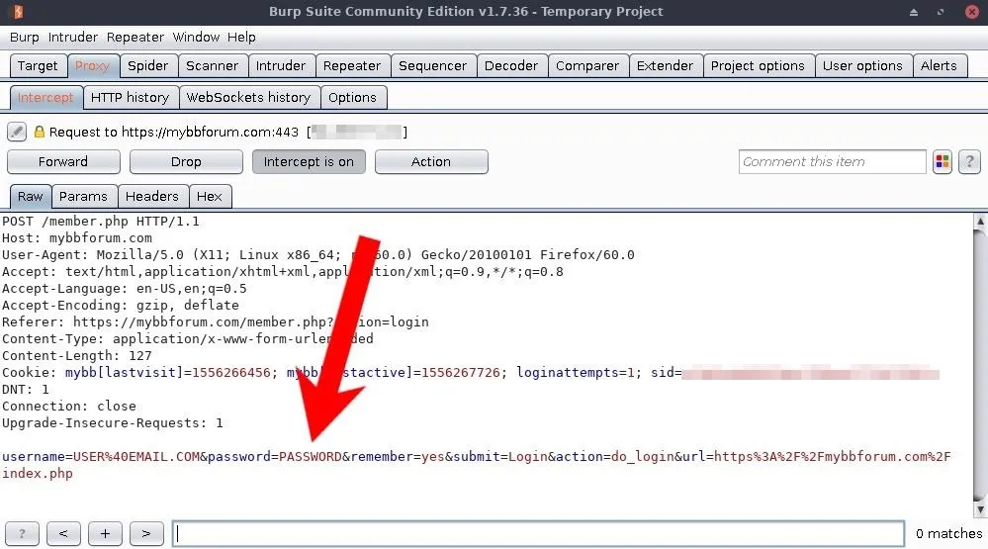Open the proxy Options sub-tab
988x549 pixels.
coord(352,97)
